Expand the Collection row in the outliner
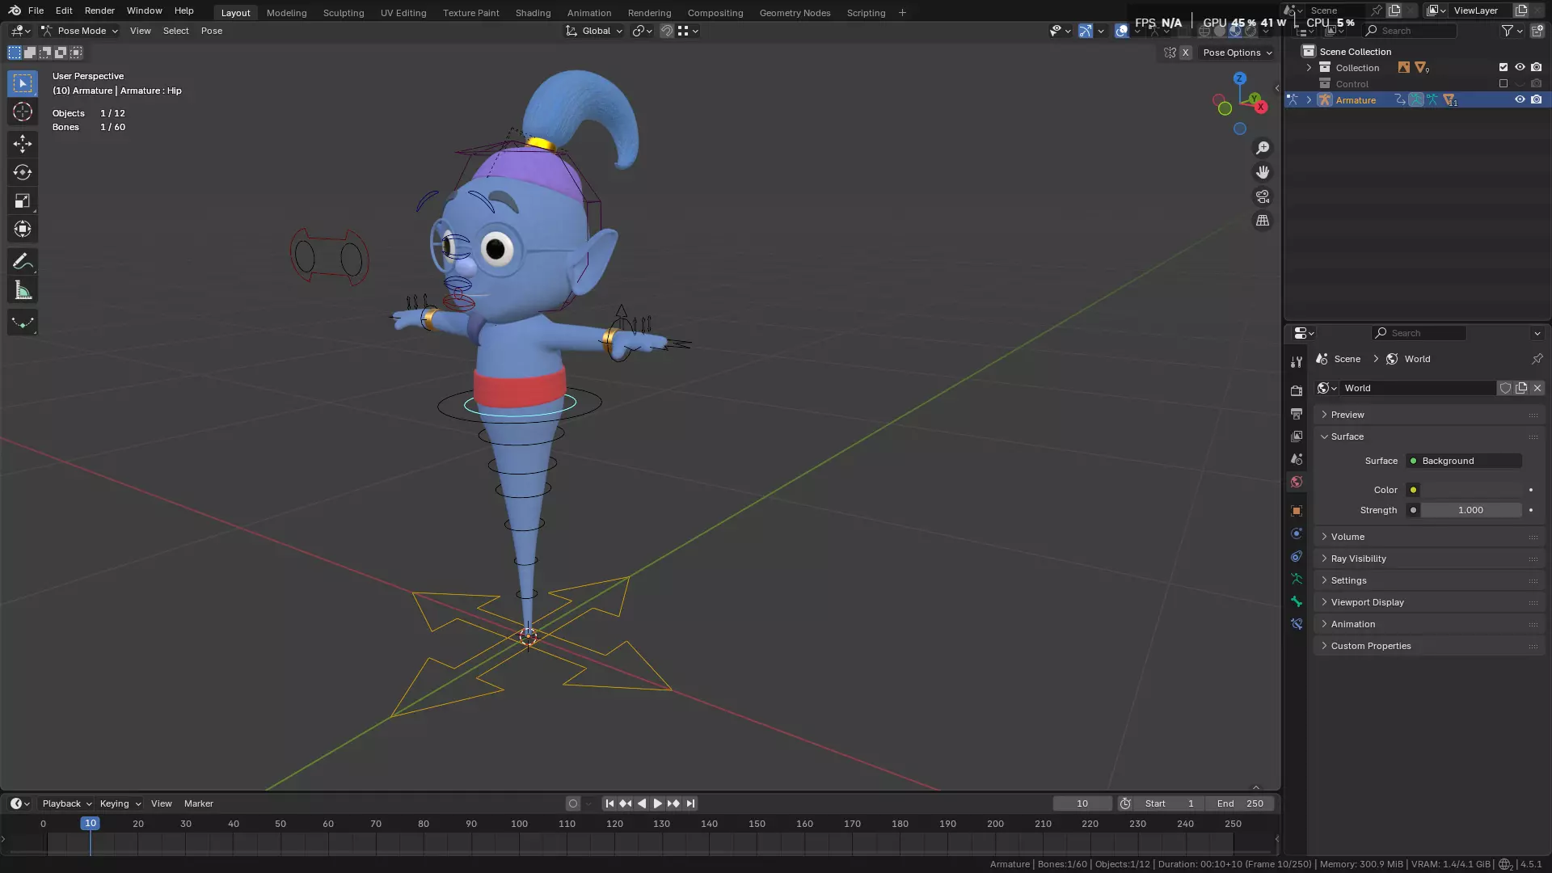The width and height of the screenshot is (1552, 873). [1309, 68]
